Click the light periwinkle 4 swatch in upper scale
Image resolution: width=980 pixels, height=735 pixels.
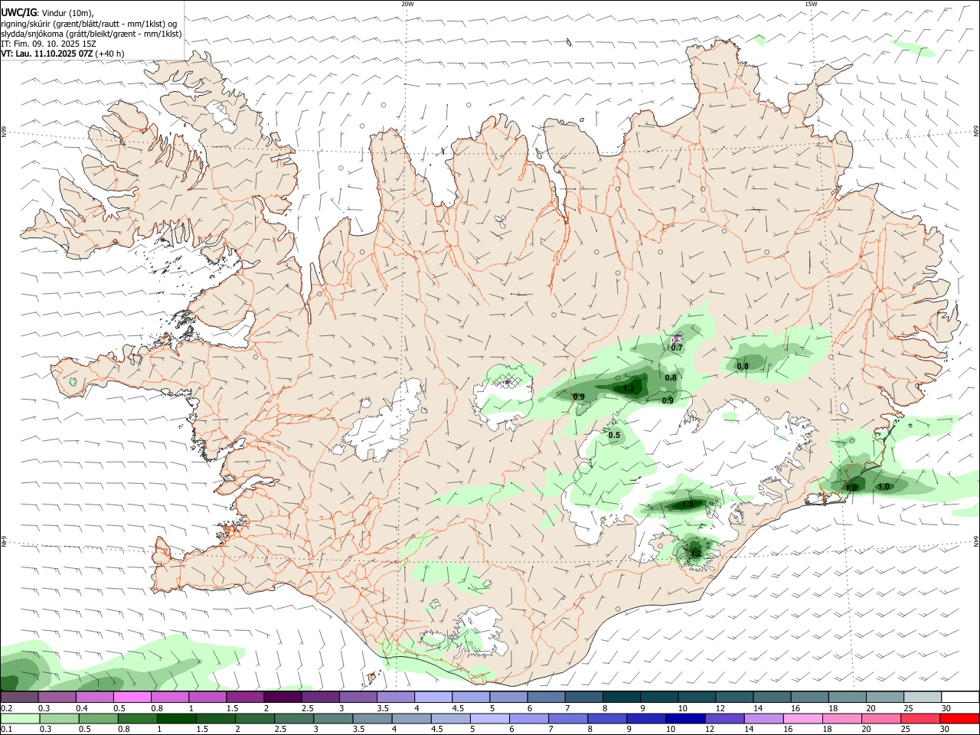[x=433, y=697]
